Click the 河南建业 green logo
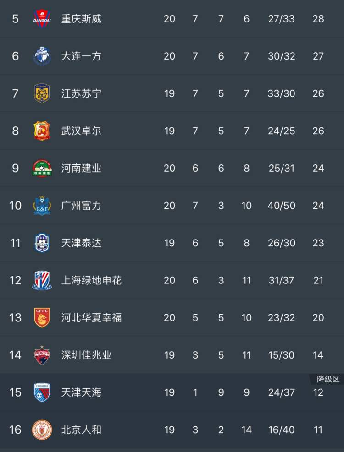This screenshot has height=452, width=344. (42, 169)
